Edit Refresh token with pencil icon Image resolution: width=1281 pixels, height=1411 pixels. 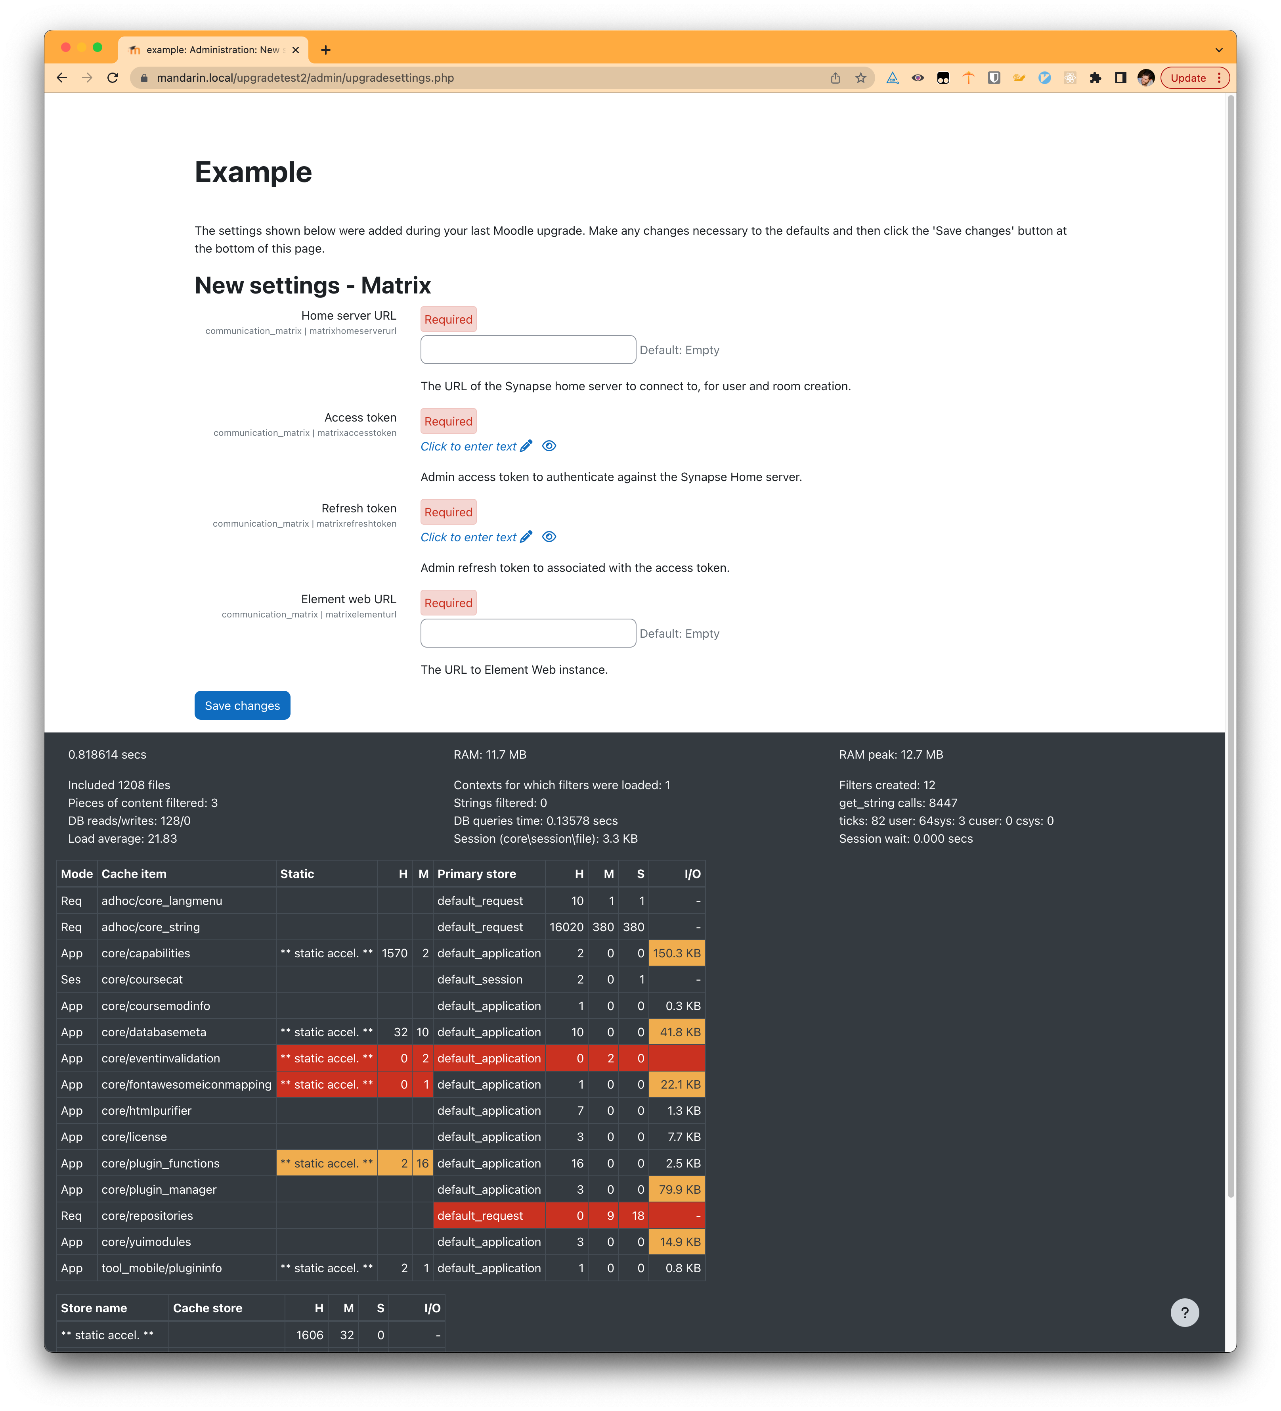[x=526, y=537]
